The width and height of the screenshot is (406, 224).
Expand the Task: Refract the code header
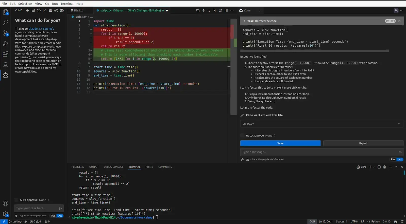244,21
